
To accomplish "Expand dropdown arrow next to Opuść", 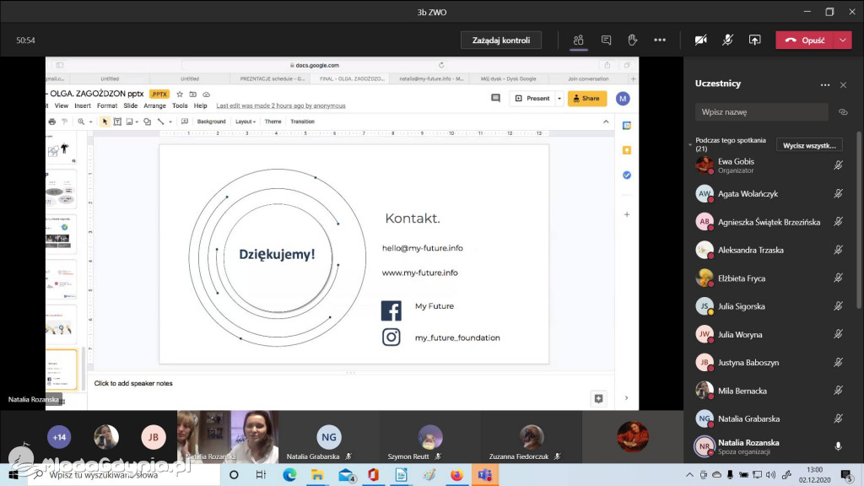I will point(844,40).
